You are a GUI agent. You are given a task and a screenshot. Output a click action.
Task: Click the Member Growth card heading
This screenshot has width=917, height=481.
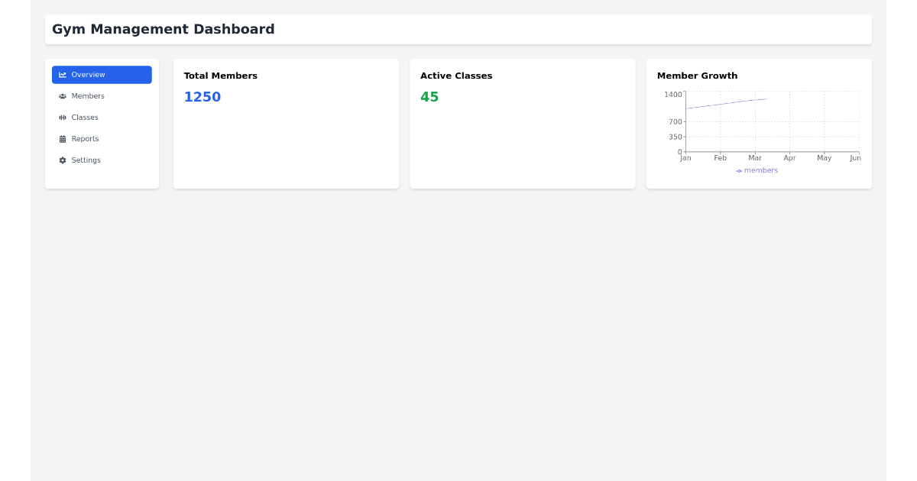point(698,76)
